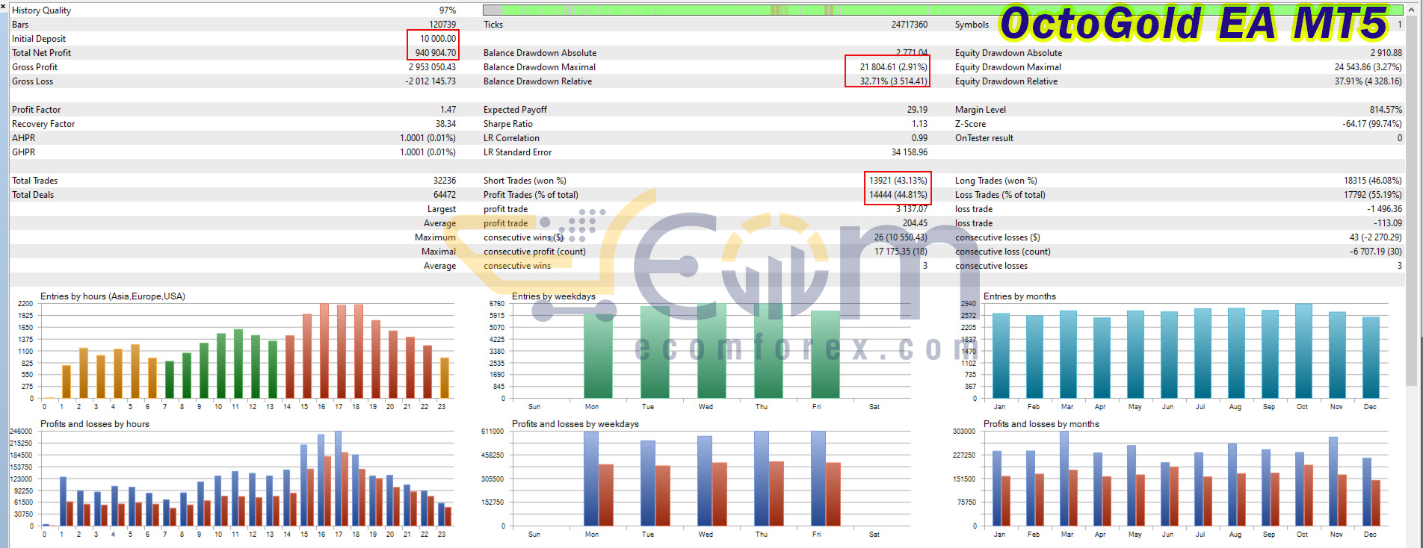Screen dimensions: 1423x548
Task: Click the Gross Loss value -2 012 145.73
Action: coord(430,81)
